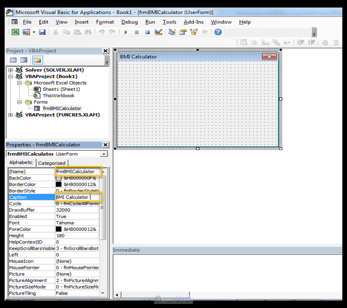Open the Add-Ins menu
Screen dimensions: 347x308
(193, 22)
